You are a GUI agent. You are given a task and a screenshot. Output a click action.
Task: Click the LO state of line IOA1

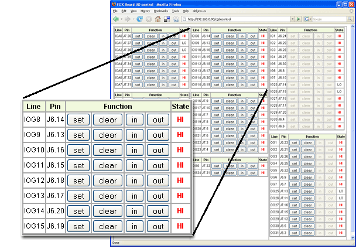point(184,43)
